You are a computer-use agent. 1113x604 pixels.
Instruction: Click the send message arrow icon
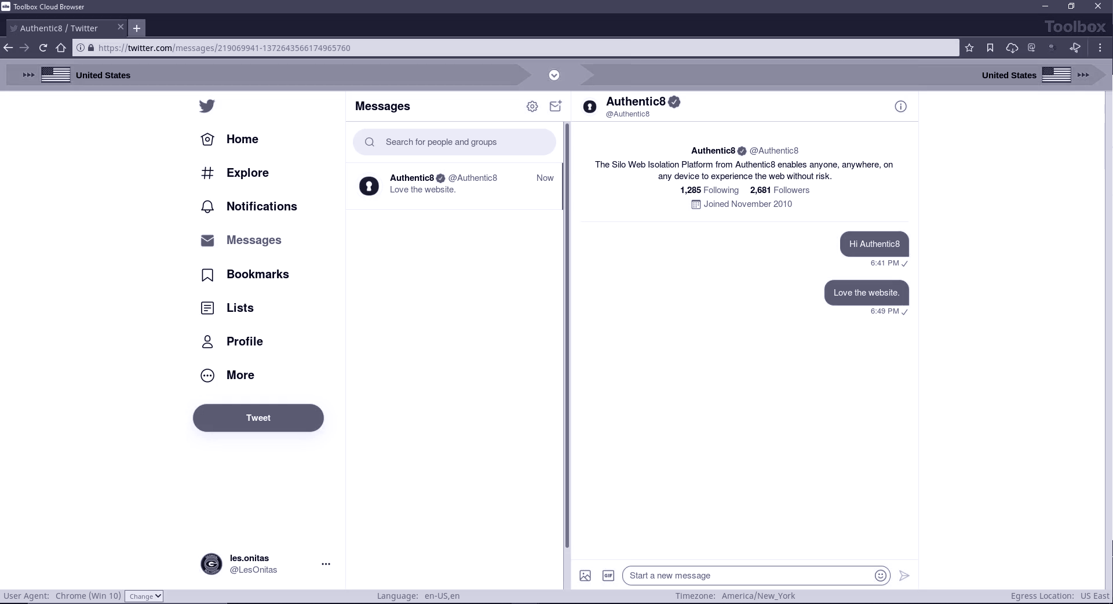(904, 576)
